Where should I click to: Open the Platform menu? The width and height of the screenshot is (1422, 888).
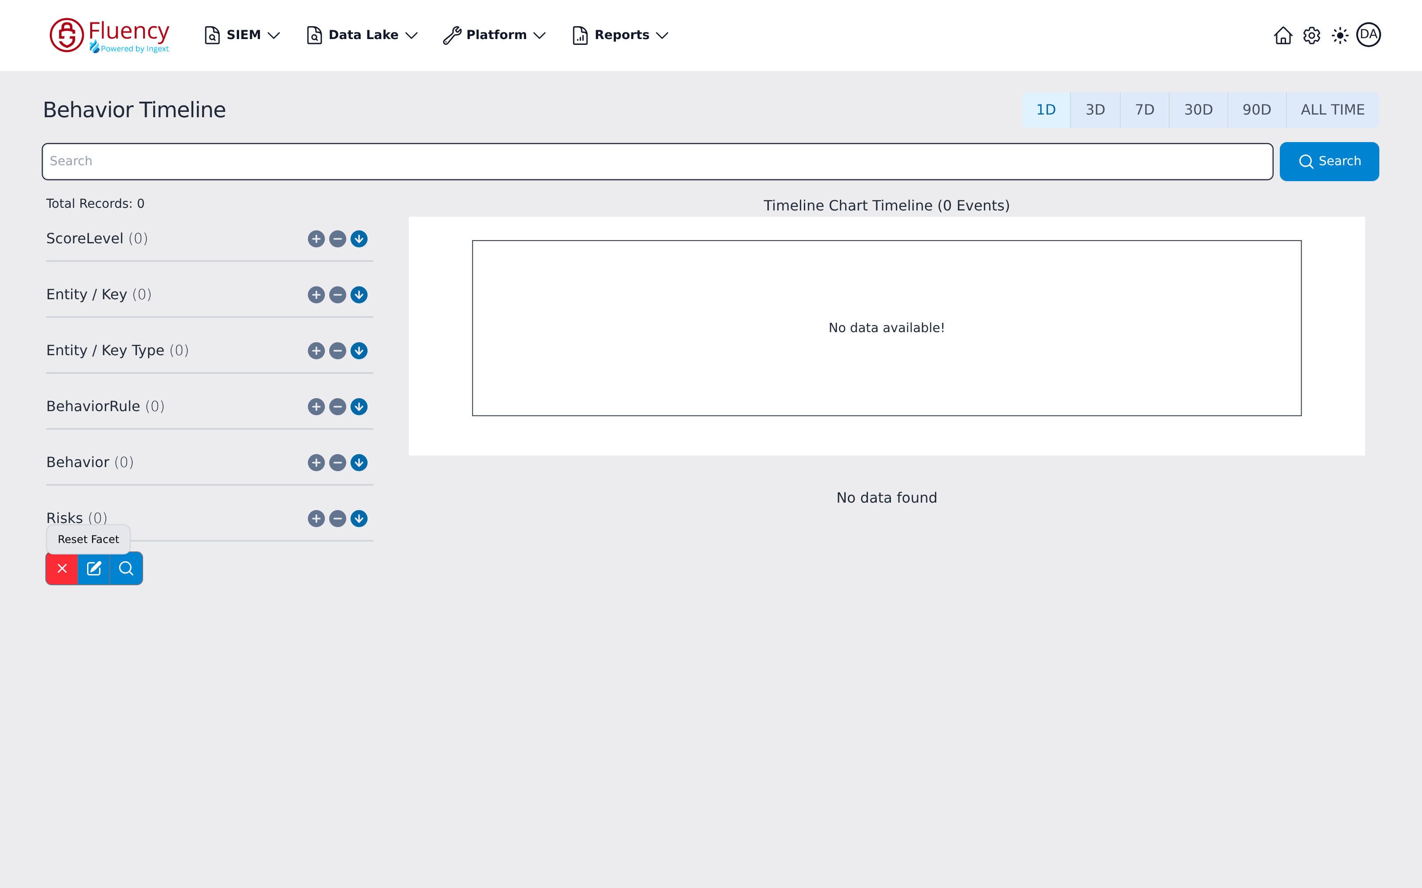pyautogui.click(x=495, y=35)
